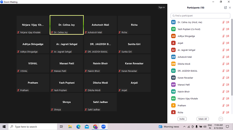The width and height of the screenshot is (233, 130).
Task: Pop out the Participants panel
Action: (x=225, y=8)
